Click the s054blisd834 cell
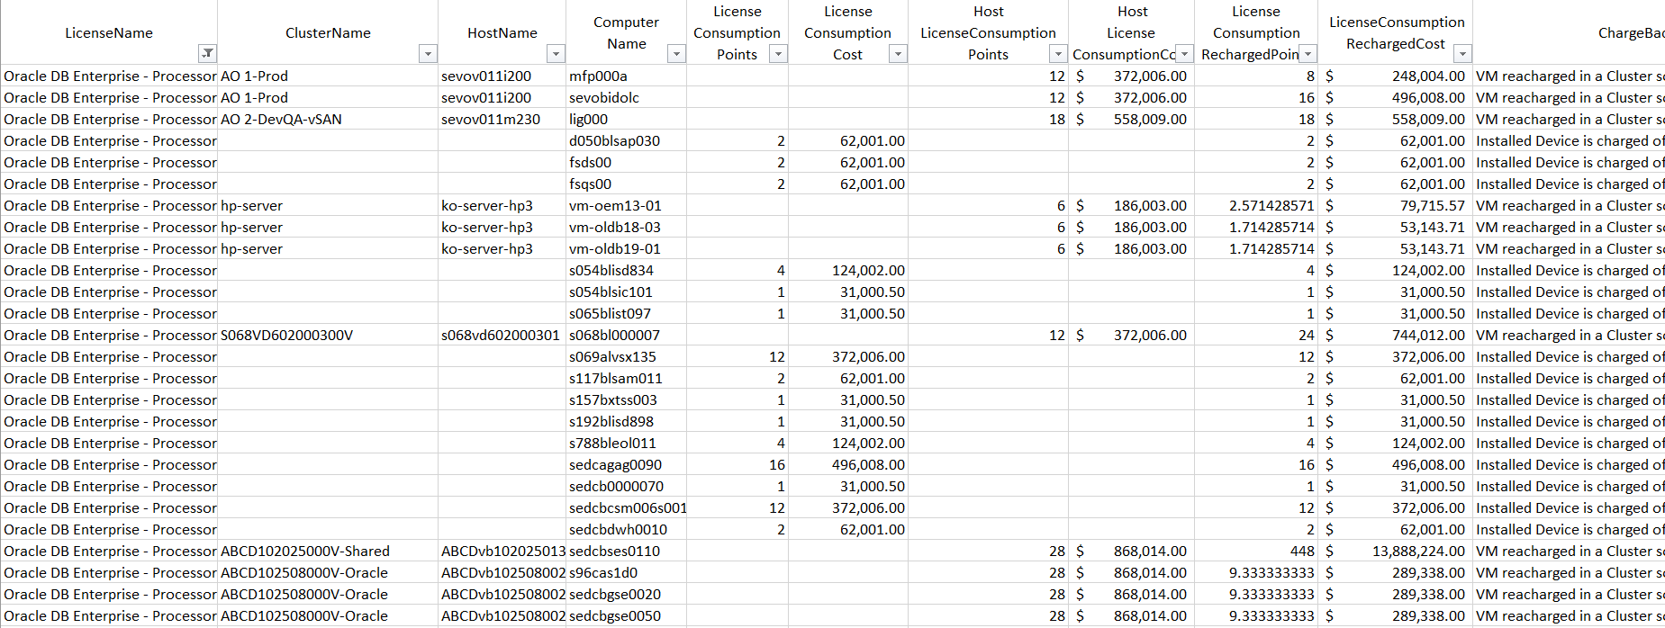 (x=626, y=271)
